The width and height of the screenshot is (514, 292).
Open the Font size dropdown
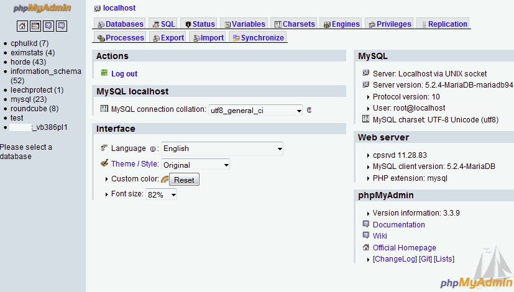(161, 194)
